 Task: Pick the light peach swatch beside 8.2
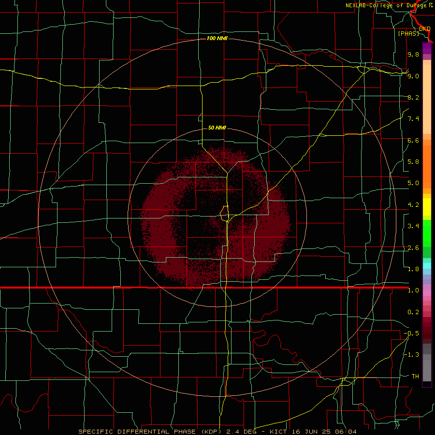427,100
